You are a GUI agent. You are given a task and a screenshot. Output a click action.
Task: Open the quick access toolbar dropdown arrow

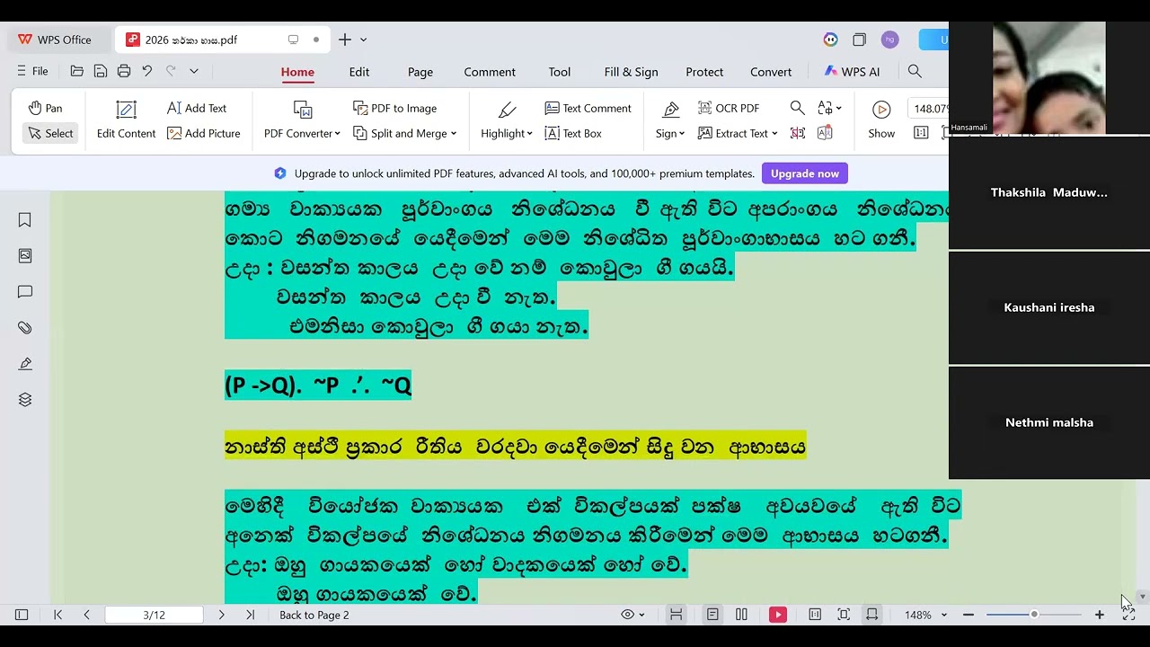coord(193,71)
